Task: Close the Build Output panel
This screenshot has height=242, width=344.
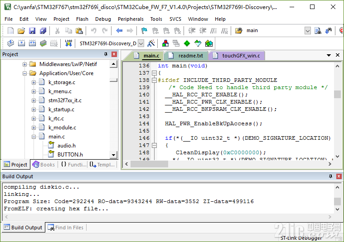Action: tap(339, 176)
